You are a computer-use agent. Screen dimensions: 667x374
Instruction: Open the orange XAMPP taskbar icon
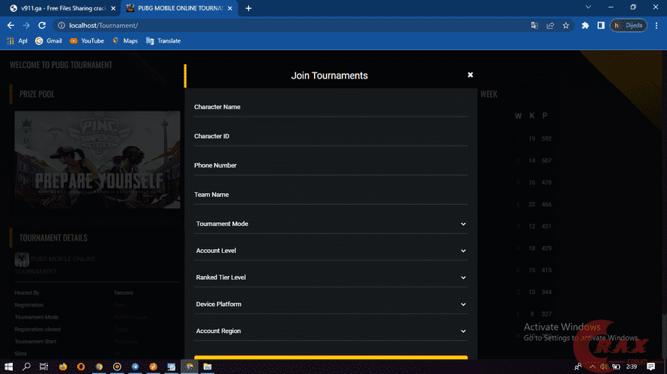(153, 367)
